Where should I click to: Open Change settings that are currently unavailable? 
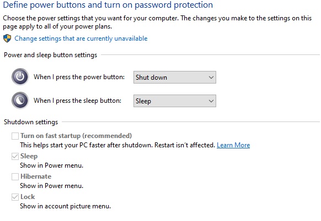[x=81, y=38]
